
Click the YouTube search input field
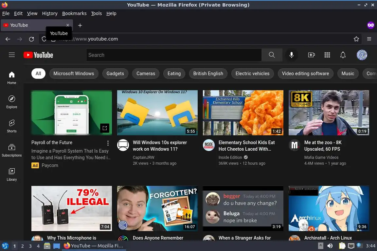[174, 55]
